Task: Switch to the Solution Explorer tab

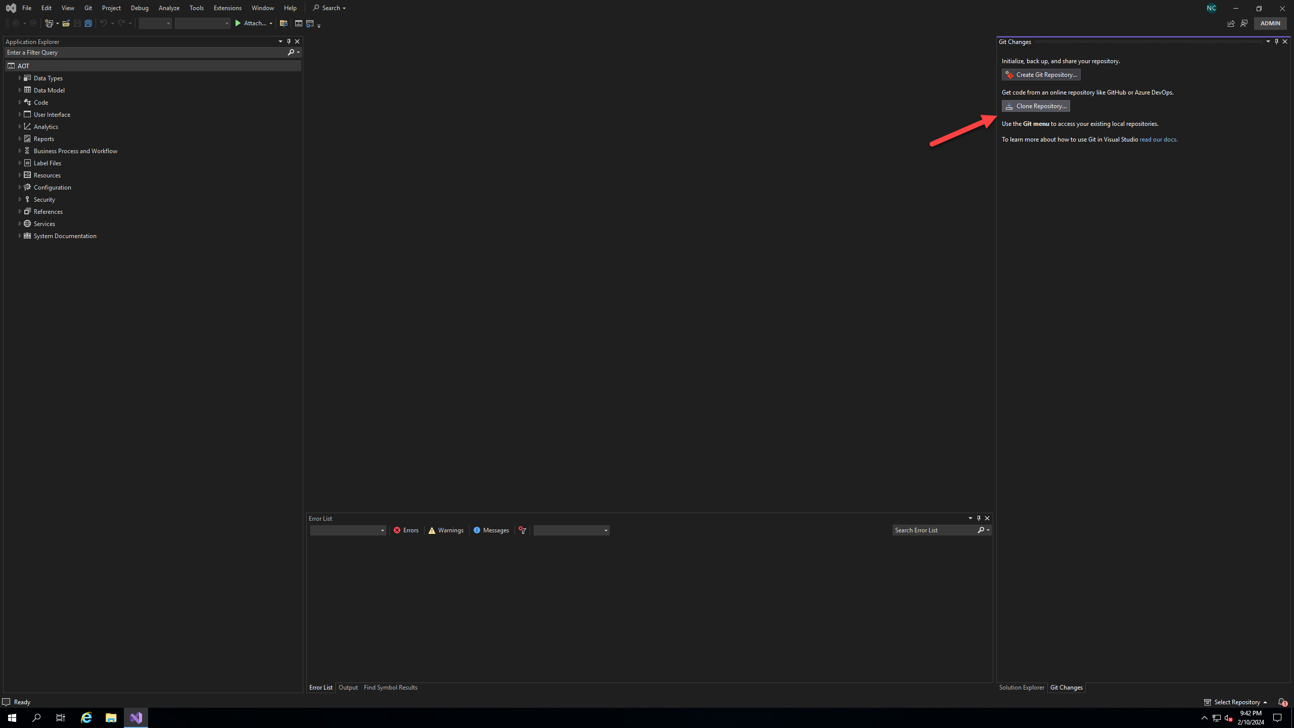Action: click(x=1021, y=688)
